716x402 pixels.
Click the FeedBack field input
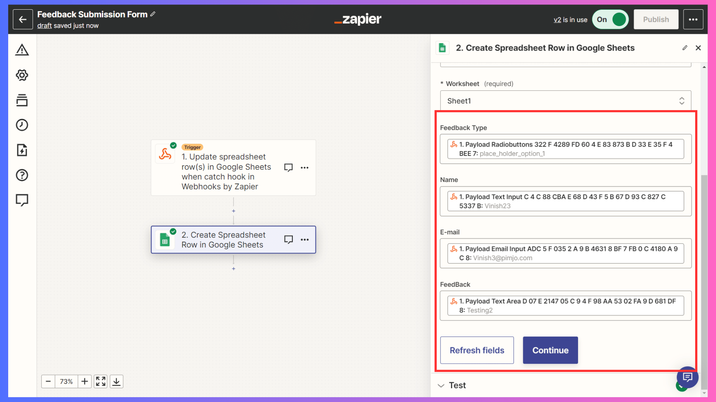565,306
